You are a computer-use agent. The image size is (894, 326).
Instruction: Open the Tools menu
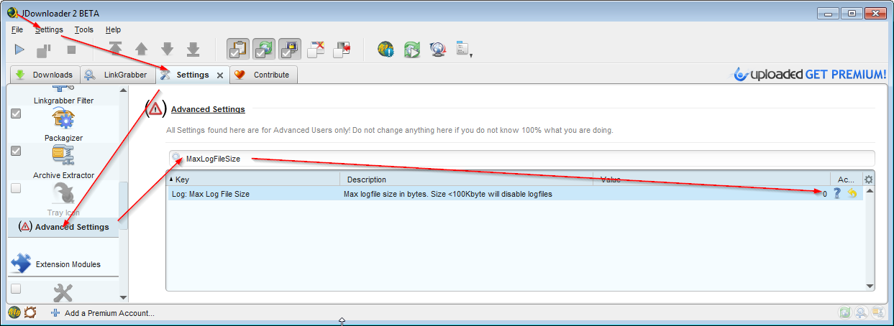click(84, 29)
